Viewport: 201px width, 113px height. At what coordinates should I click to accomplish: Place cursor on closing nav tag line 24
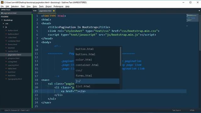(x=46, y=103)
